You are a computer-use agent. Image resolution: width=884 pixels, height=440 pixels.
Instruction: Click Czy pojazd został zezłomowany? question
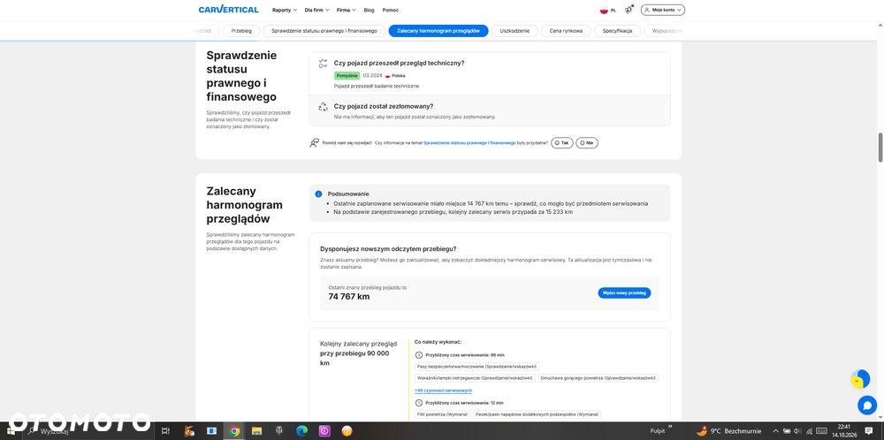pos(384,107)
